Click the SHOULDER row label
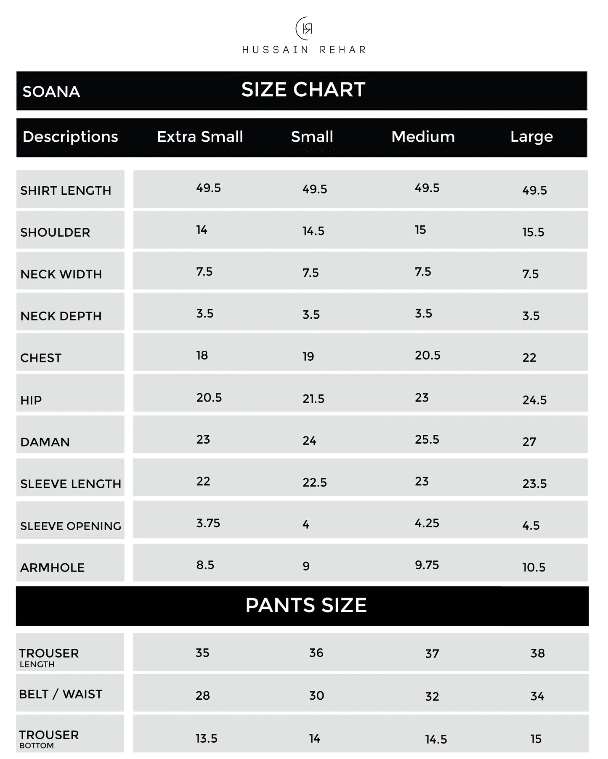The image size is (608, 759). [55, 233]
